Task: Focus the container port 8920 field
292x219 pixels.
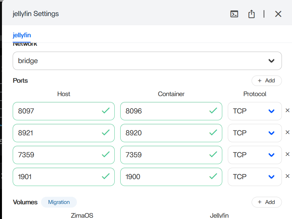Action: 165,133
